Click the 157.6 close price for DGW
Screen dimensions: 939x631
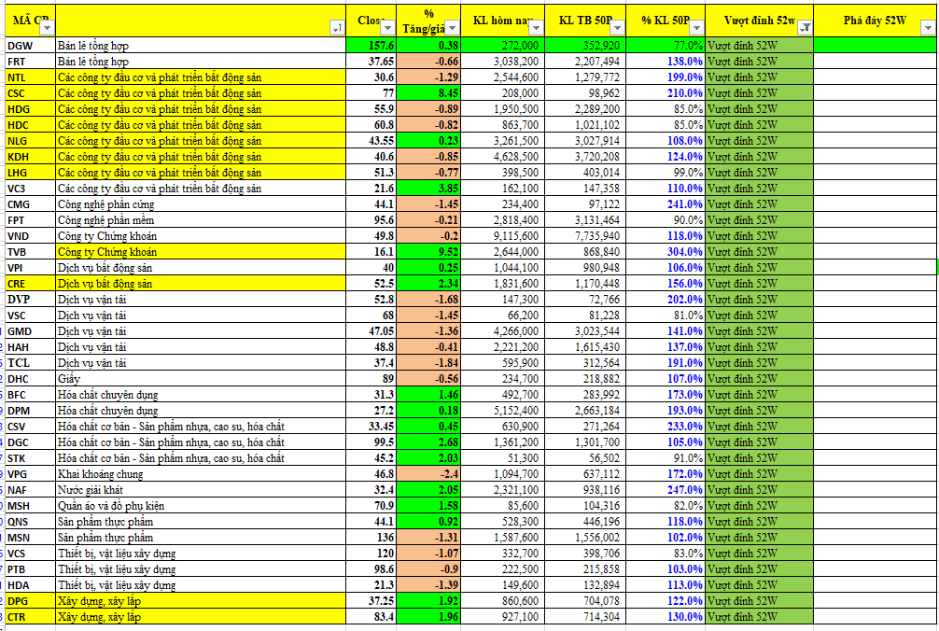(371, 45)
